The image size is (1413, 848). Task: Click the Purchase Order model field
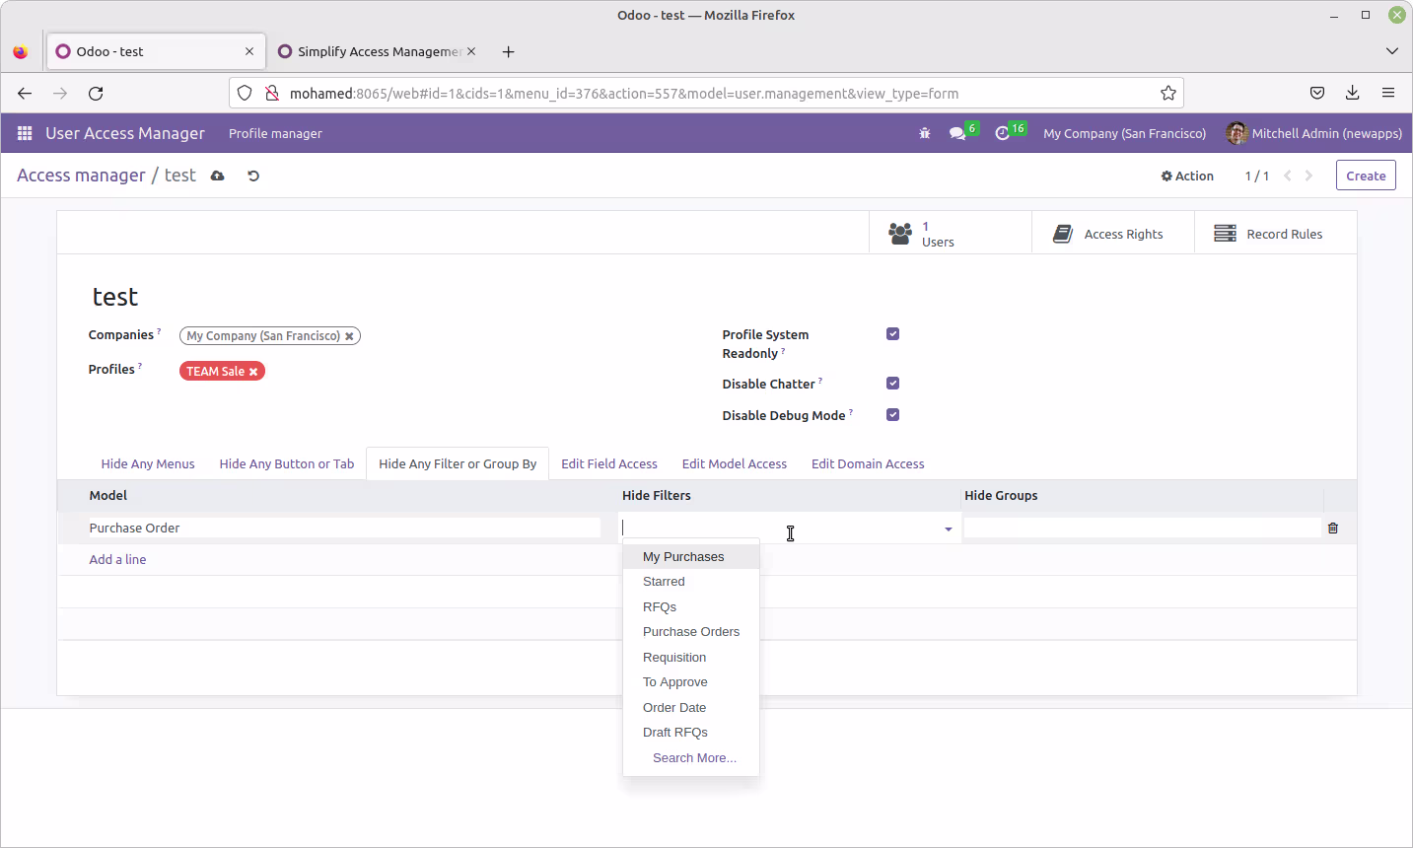point(344,529)
